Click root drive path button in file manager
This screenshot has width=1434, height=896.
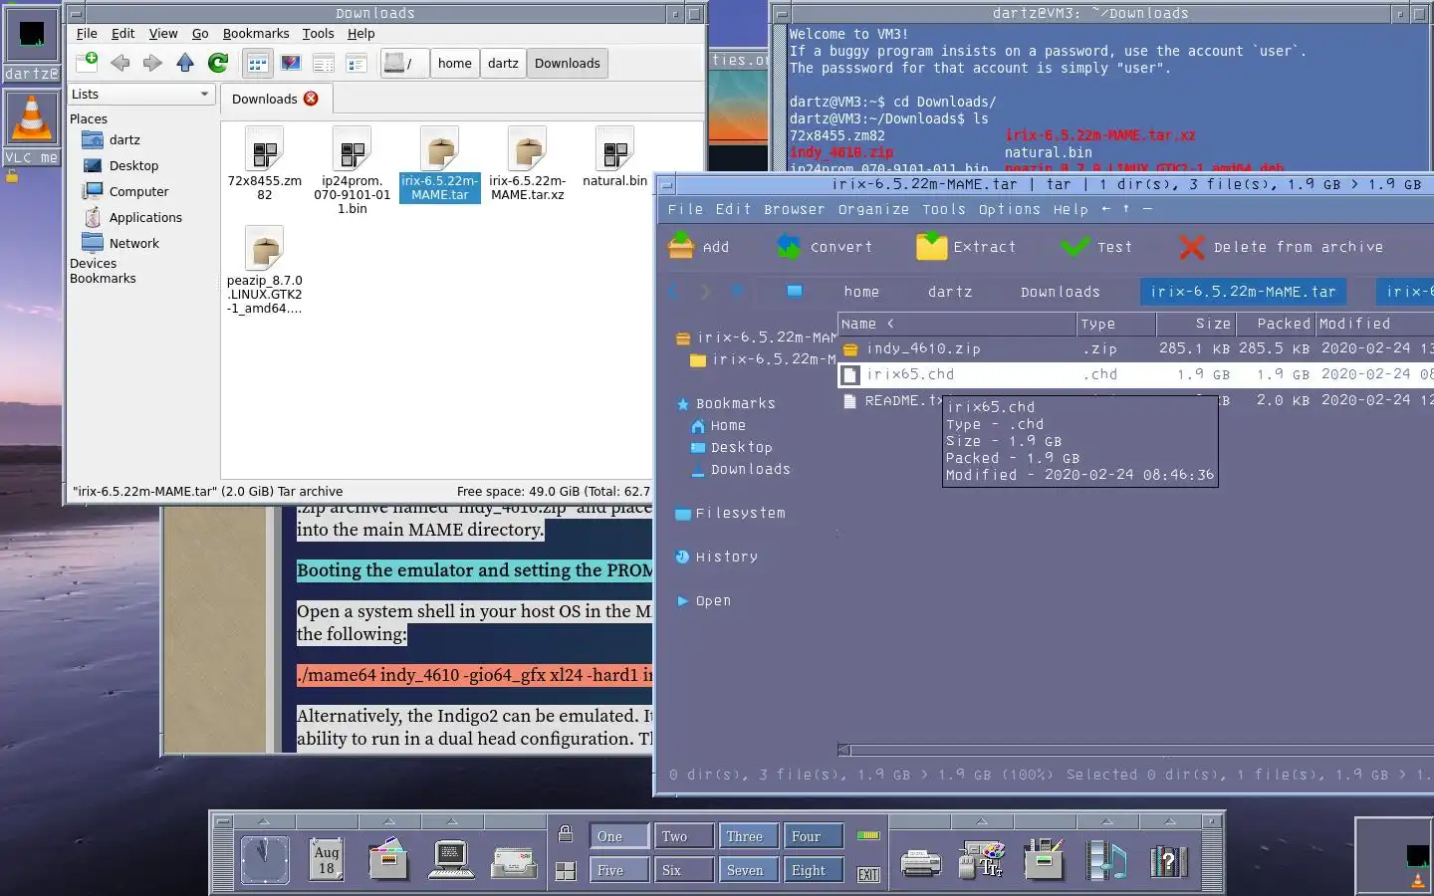(x=403, y=63)
